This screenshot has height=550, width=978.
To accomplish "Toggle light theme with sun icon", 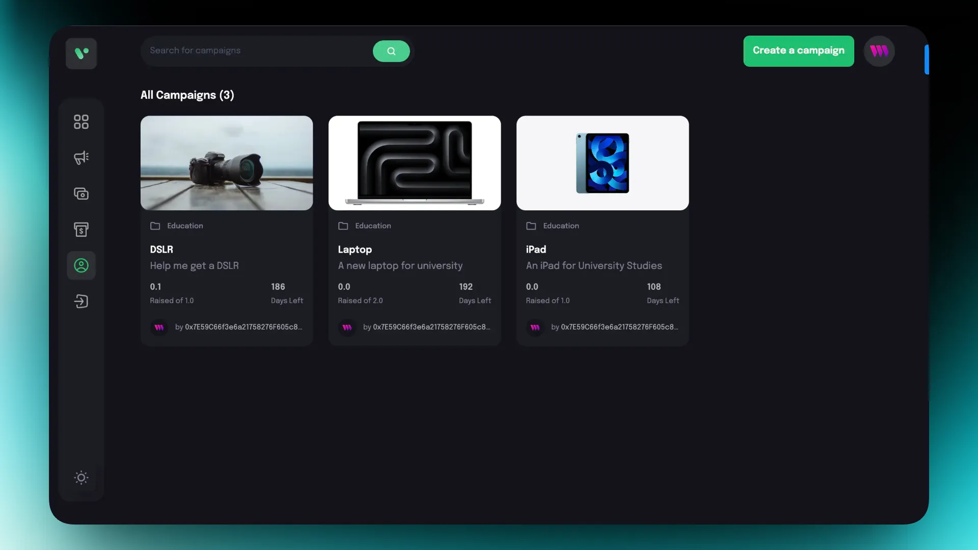I will pyautogui.click(x=81, y=478).
